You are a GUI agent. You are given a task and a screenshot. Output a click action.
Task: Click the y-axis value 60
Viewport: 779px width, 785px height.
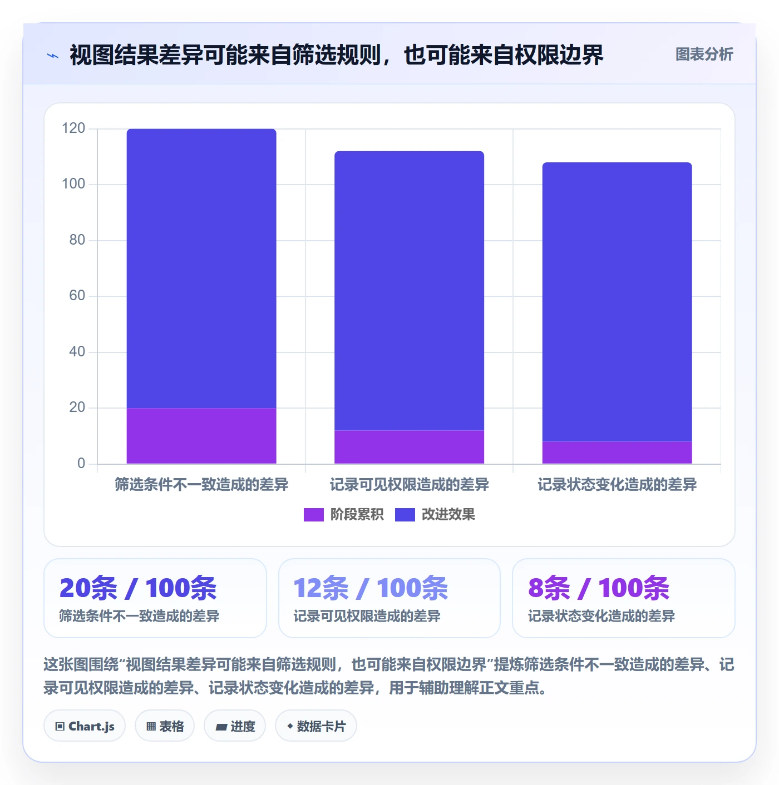pyautogui.click(x=77, y=296)
